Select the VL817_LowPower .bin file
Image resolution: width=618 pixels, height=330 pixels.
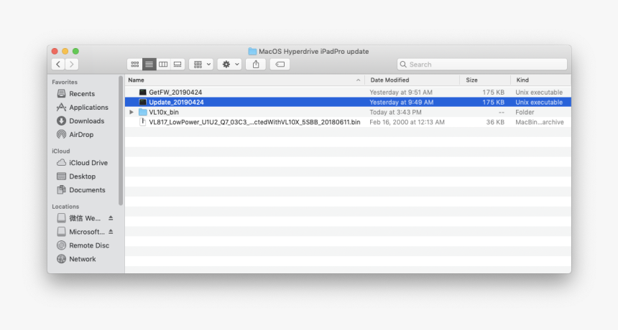pyautogui.click(x=348, y=122)
